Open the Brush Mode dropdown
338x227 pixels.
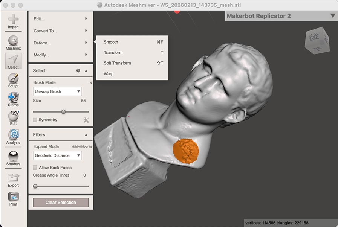pyautogui.click(x=57, y=91)
